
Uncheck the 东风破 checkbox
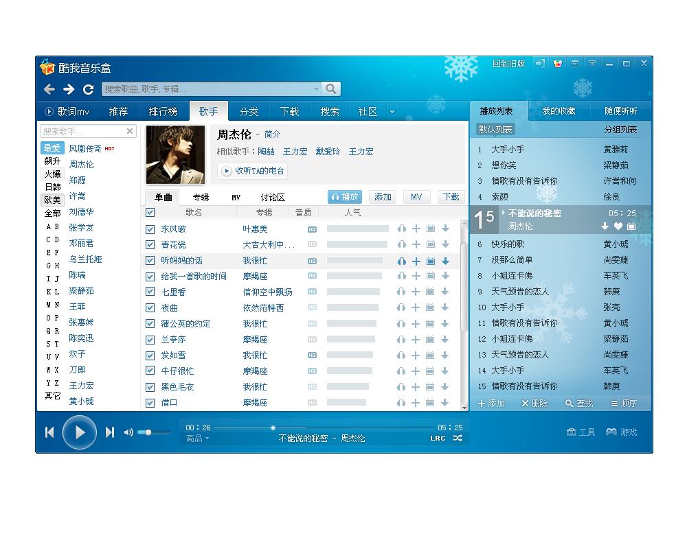[150, 229]
